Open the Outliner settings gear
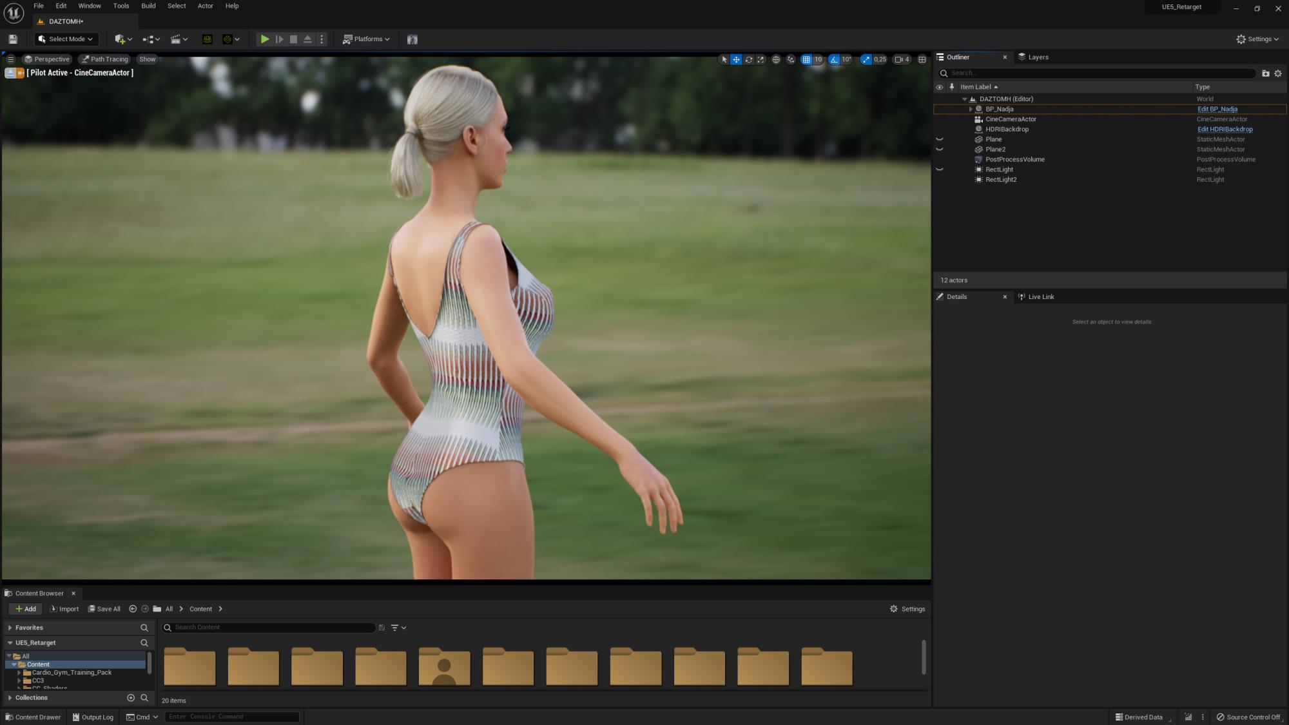The image size is (1289, 725). click(x=1278, y=73)
